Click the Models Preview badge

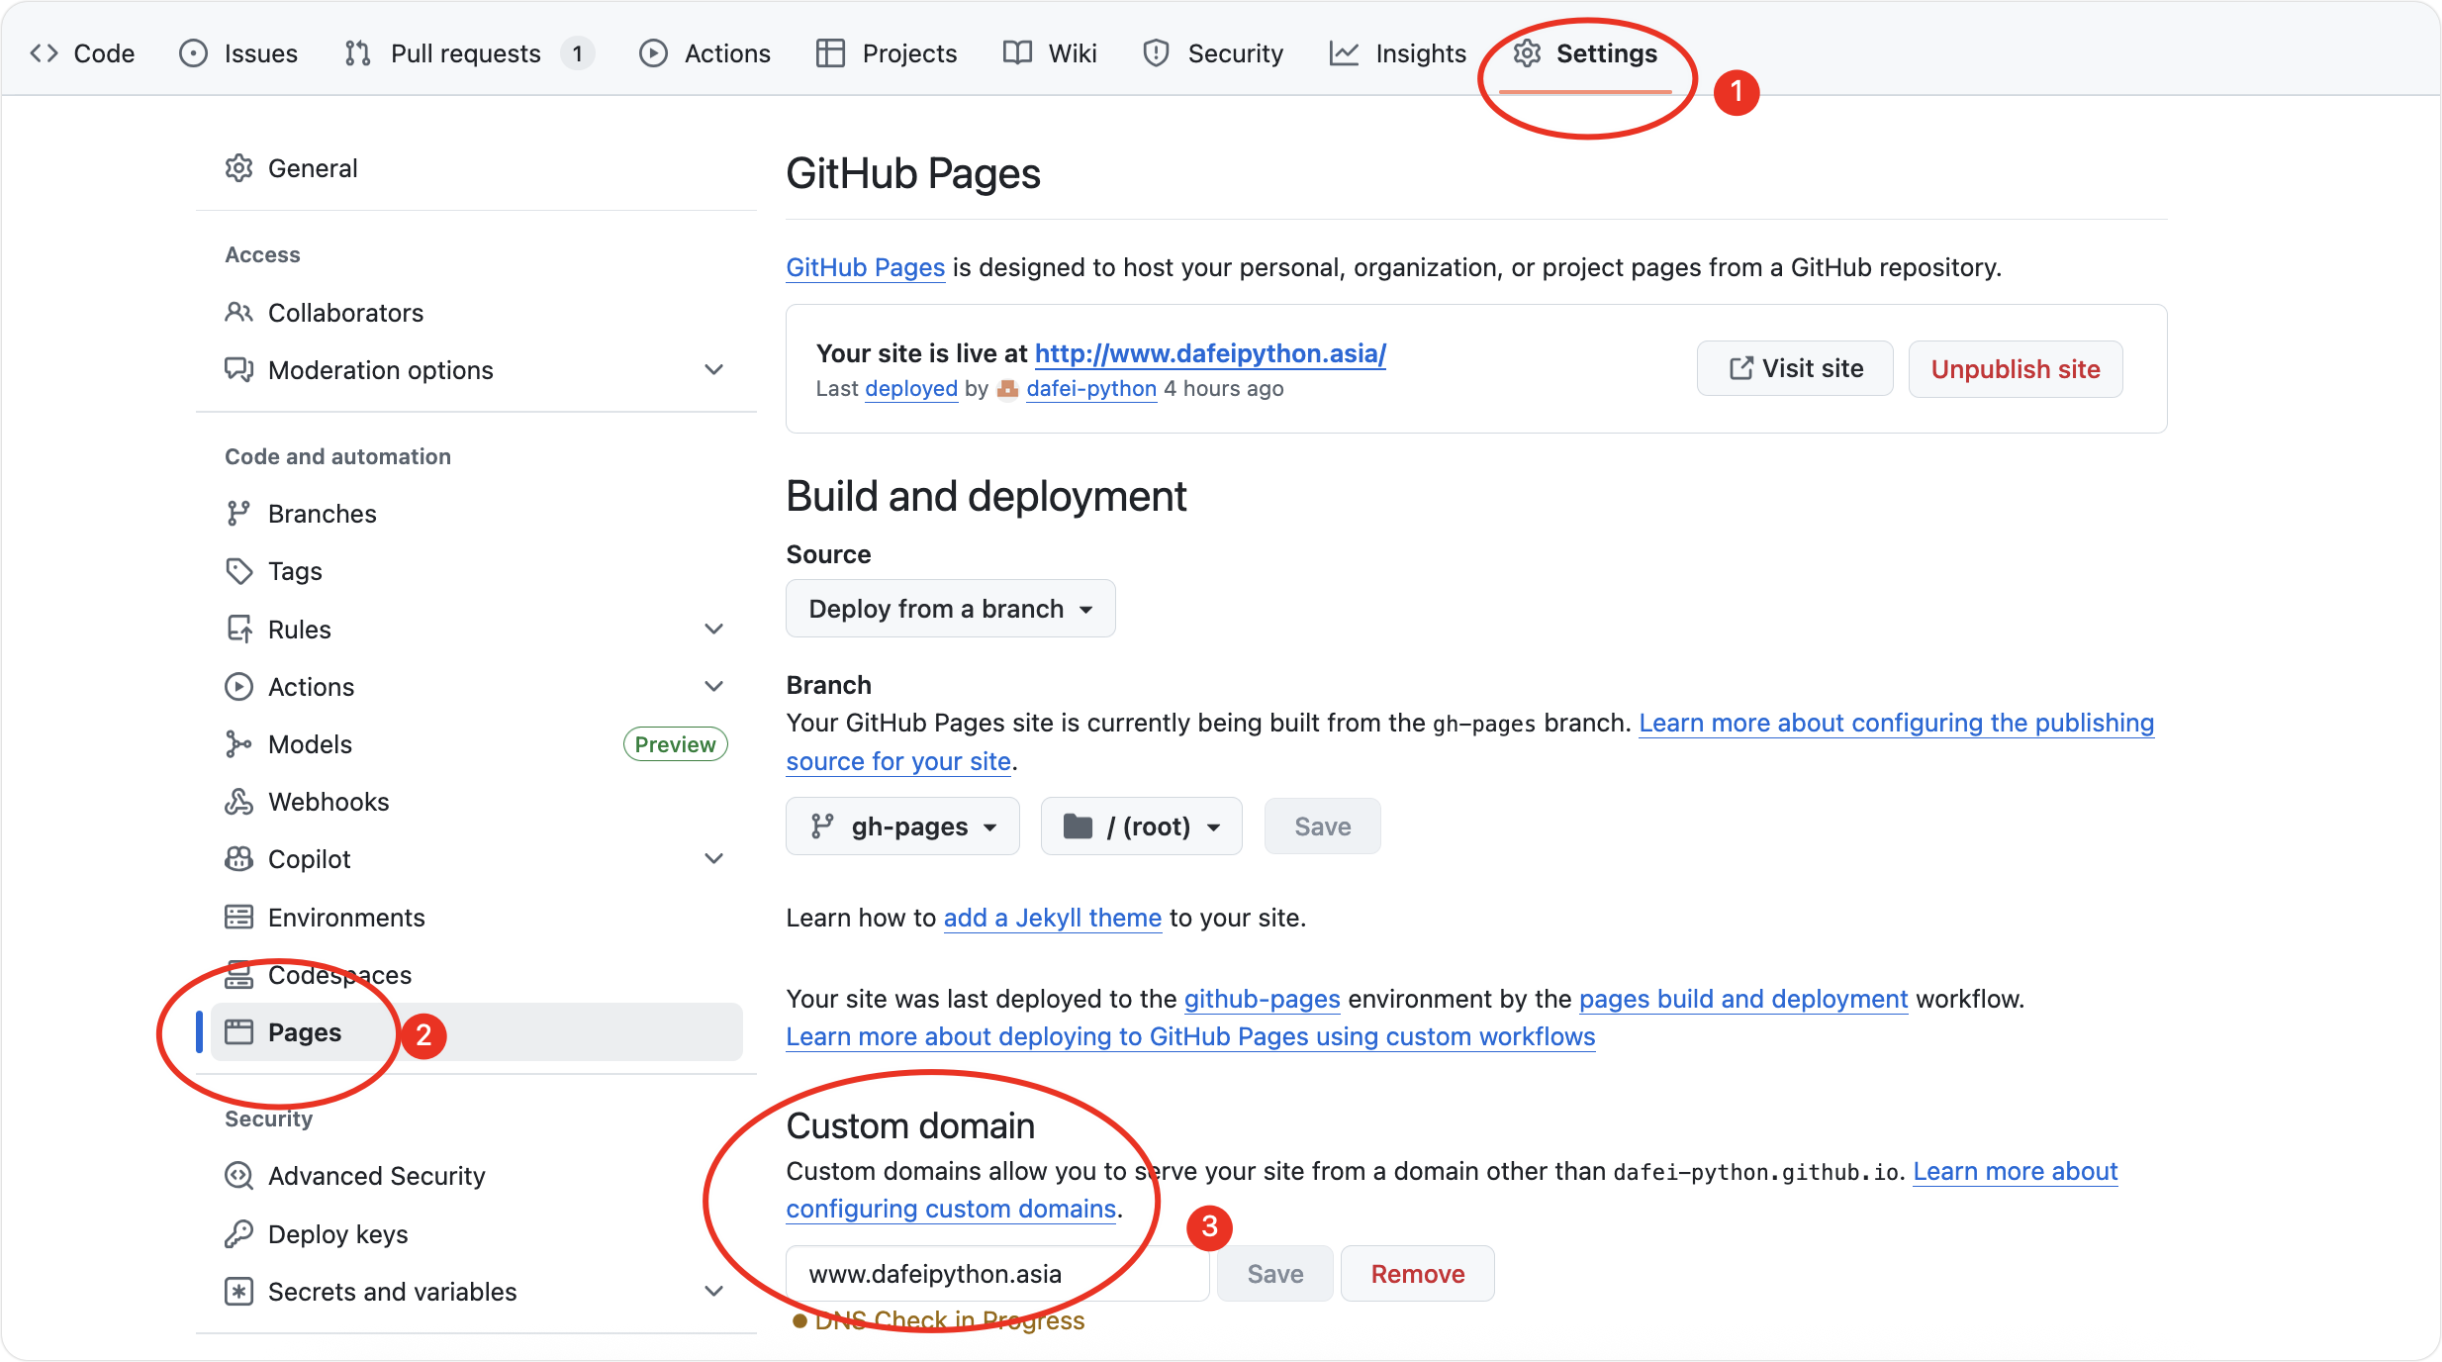tap(675, 744)
